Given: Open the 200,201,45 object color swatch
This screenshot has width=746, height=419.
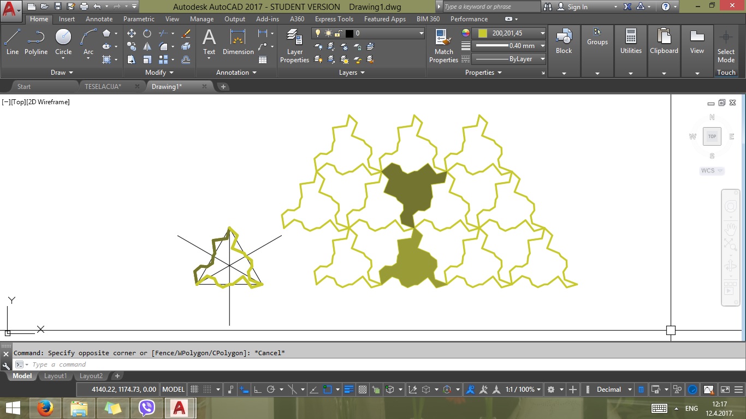Looking at the screenshot, I should tap(510, 33).
